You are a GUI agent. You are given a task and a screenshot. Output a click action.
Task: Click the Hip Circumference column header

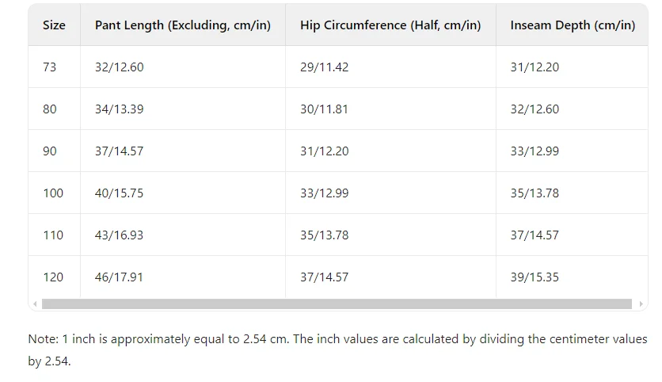point(390,25)
